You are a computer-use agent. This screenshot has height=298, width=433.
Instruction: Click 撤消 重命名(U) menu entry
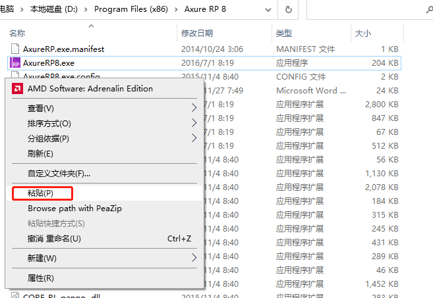54,238
